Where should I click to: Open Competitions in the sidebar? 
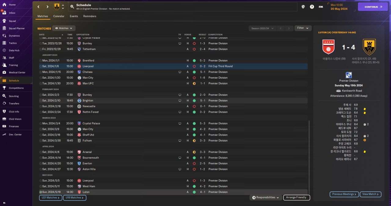pyautogui.click(x=16, y=88)
